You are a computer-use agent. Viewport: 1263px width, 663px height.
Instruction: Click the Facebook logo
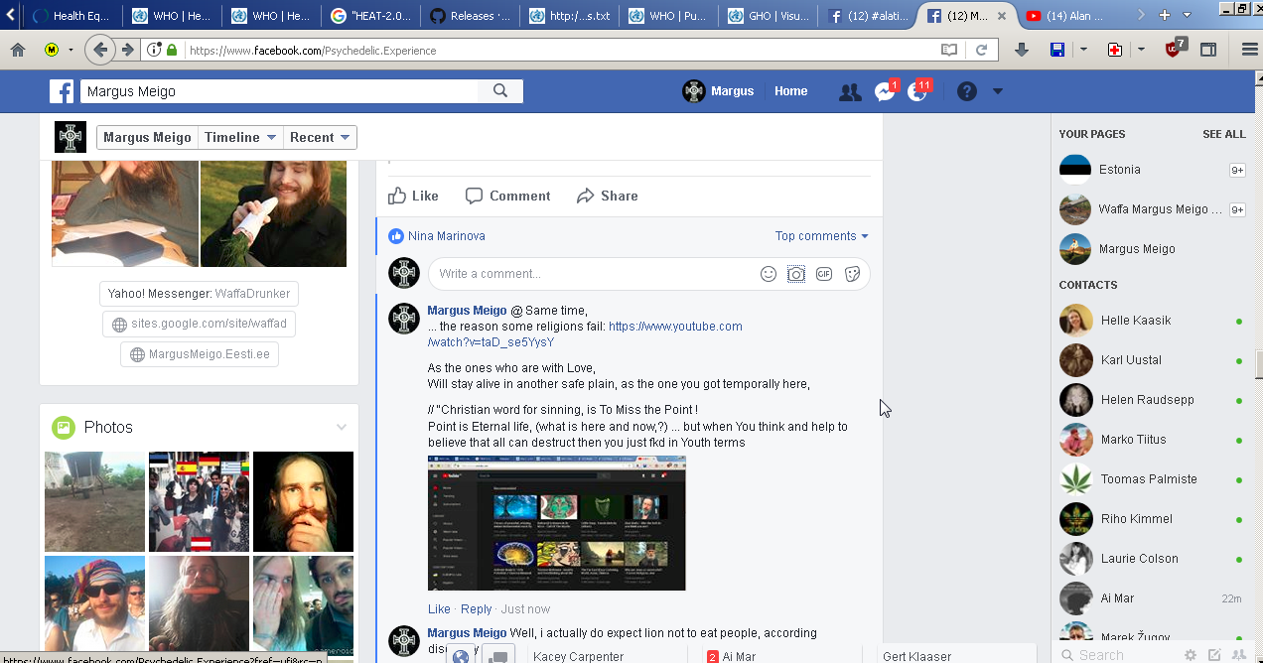pyautogui.click(x=62, y=91)
